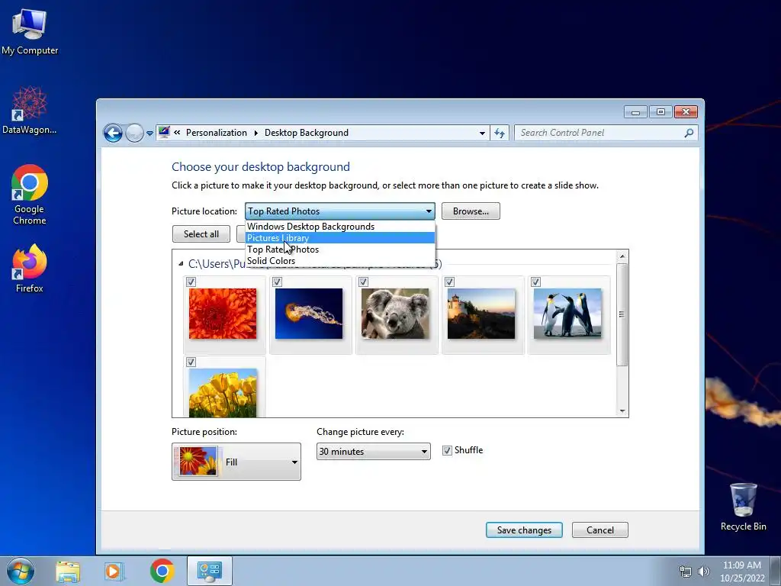The width and height of the screenshot is (781, 586).
Task: Go back with the Back arrow
Action: (x=113, y=133)
